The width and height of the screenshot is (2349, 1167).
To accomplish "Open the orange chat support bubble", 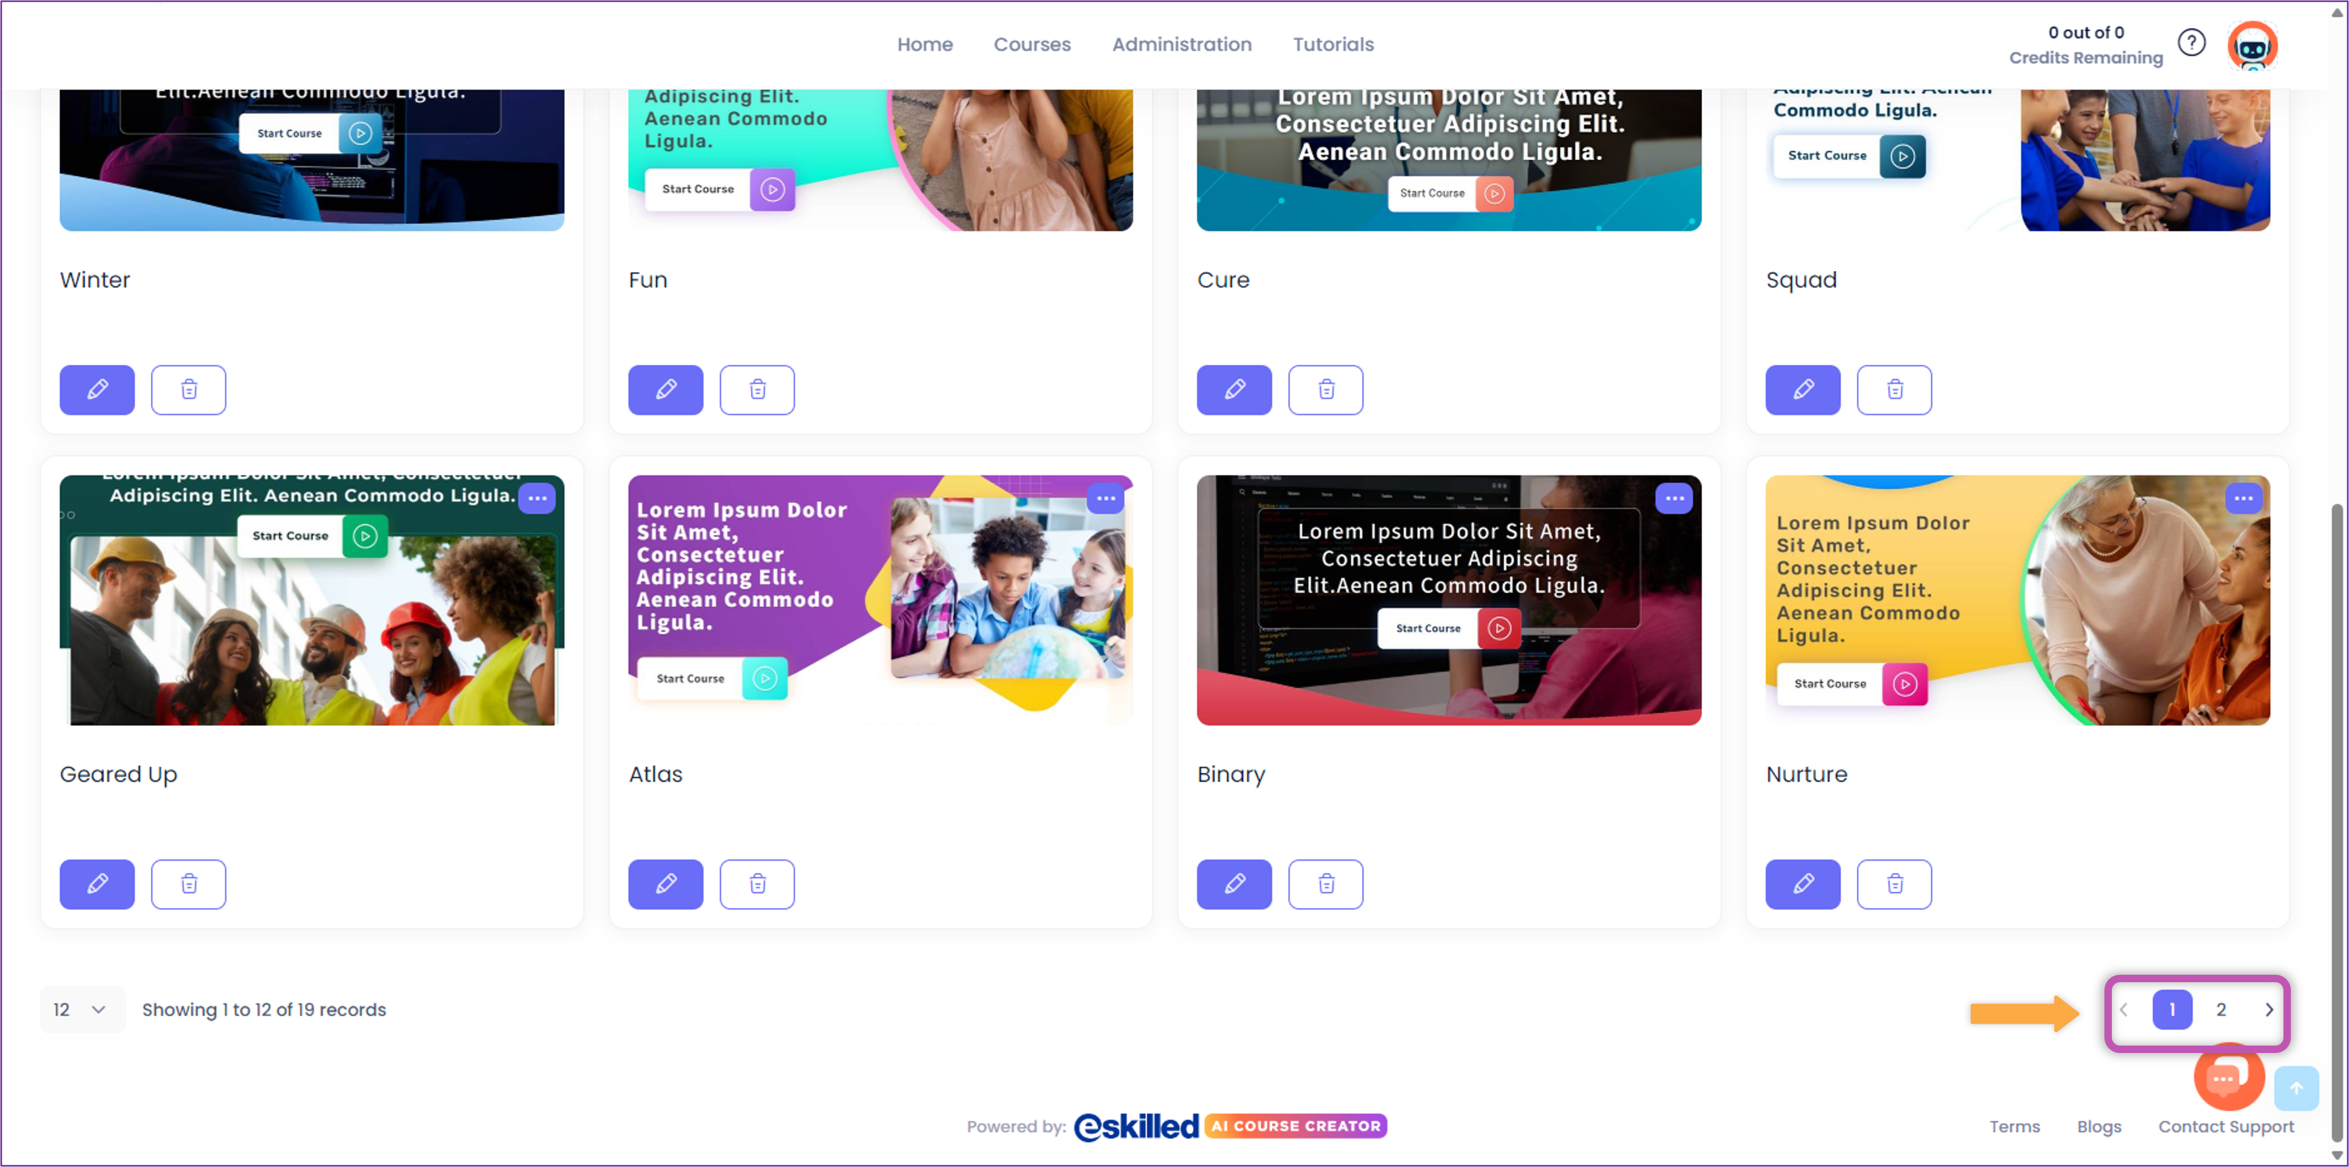I will [x=2227, y=1078].
